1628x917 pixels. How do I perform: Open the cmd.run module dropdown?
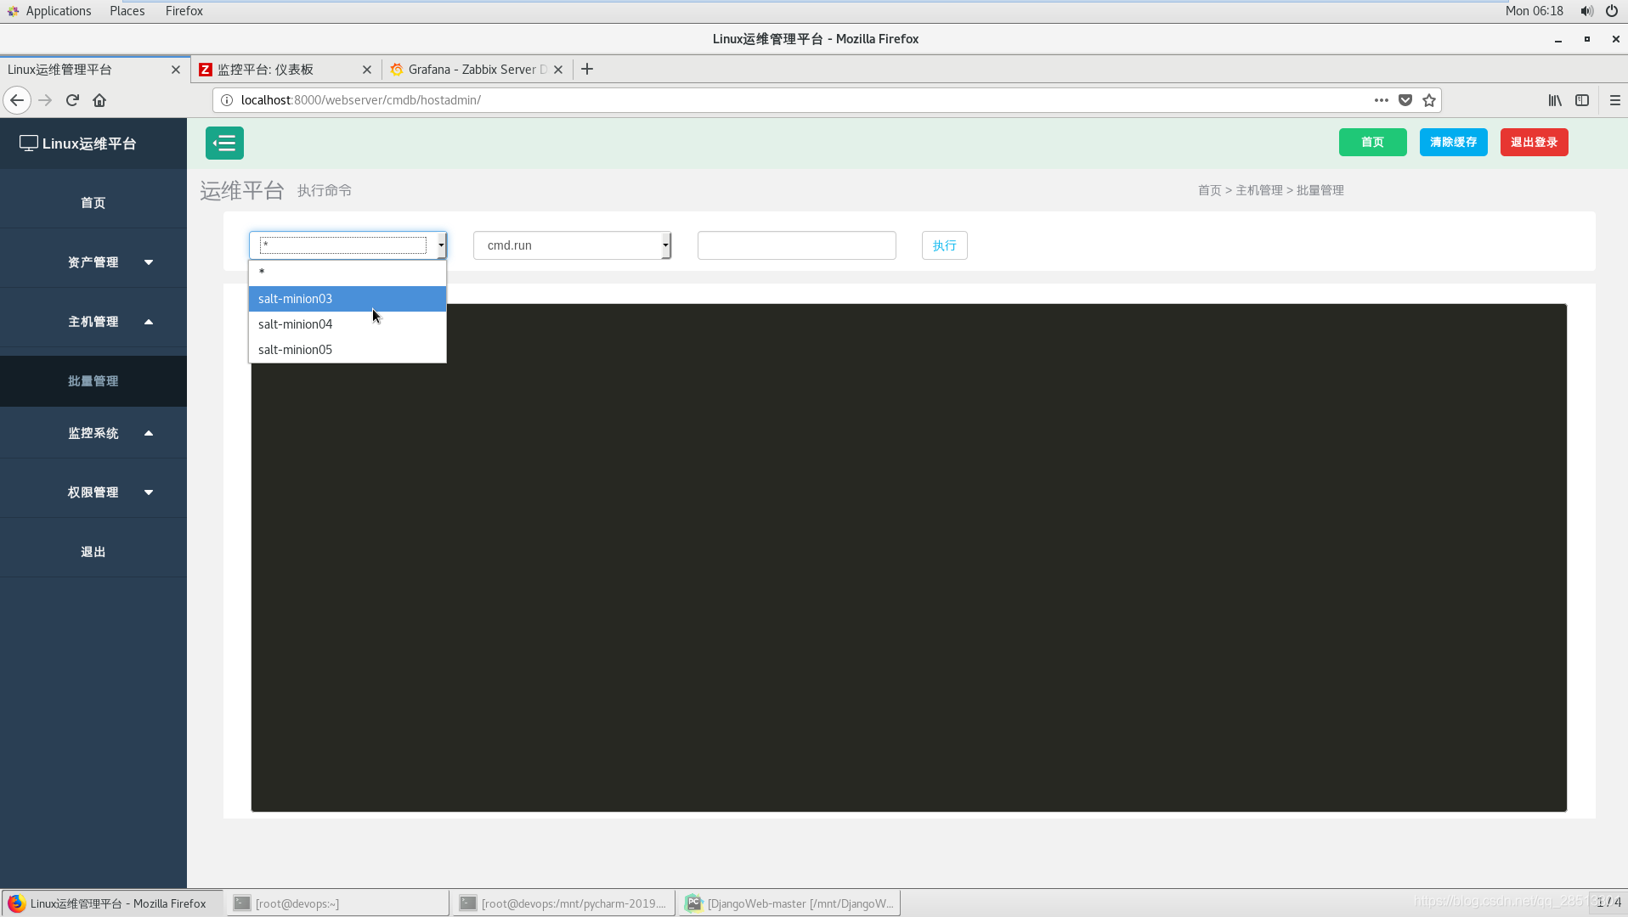(x=572, y=245)
